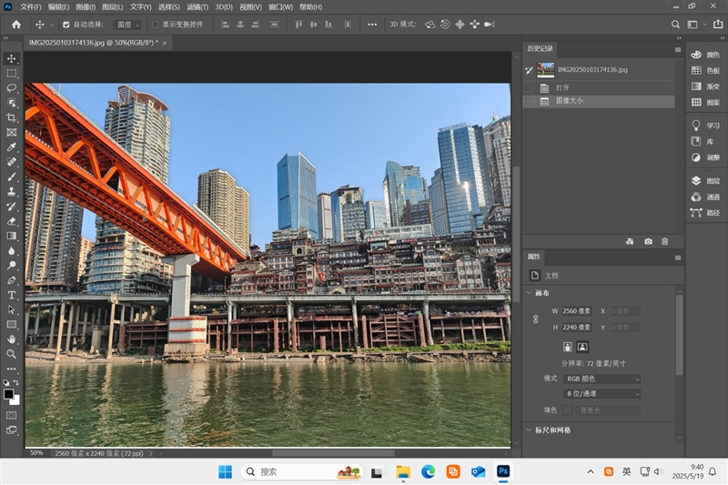Toggle the width-height link chain icon
728x485 pixels.
click(535, 319)
